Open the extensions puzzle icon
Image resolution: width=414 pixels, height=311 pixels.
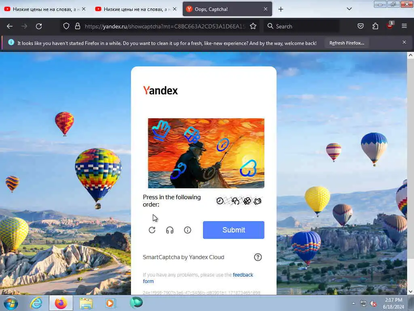click(x=375, y=26)
